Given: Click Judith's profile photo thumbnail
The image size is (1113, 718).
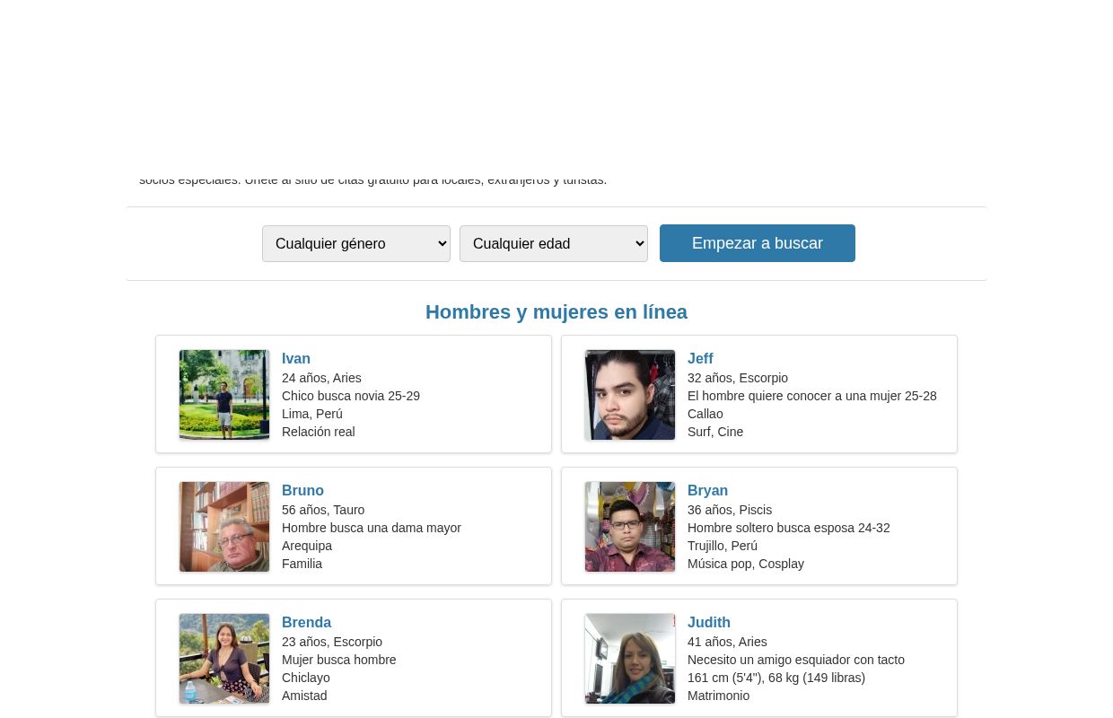Looking at the screenshot, I should (x=630, y=659).
